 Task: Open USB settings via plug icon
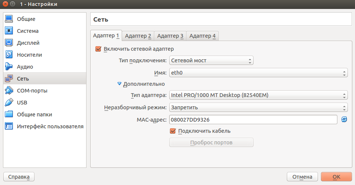9,103
